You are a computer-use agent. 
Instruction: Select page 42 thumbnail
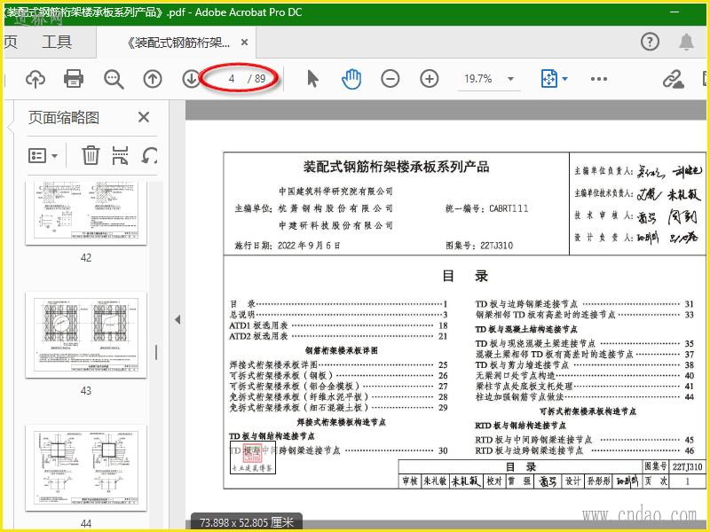pos(86,214)
